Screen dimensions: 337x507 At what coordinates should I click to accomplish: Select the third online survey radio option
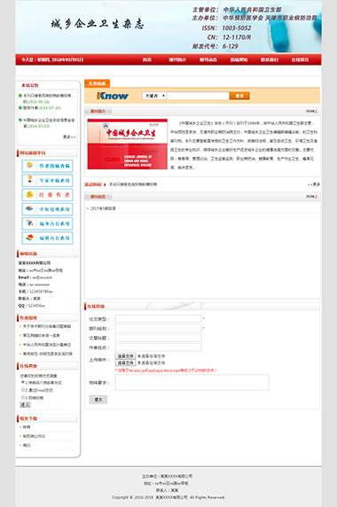click(x=23, y=397)
